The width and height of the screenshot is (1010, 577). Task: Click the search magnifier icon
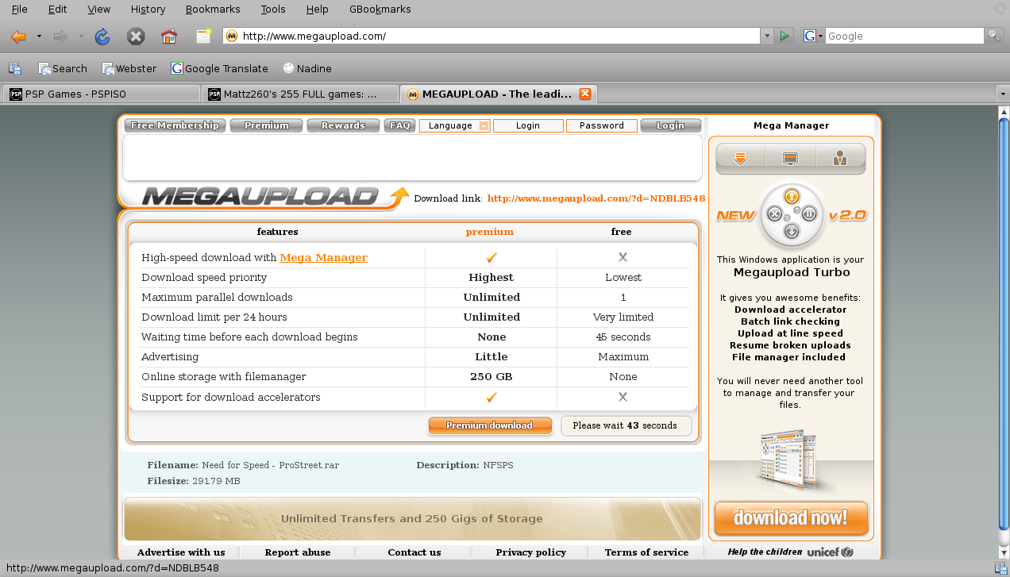coord(994,36)
